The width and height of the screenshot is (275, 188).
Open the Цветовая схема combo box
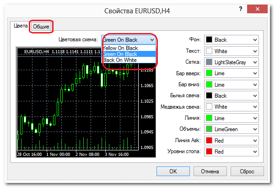(129, 40)
